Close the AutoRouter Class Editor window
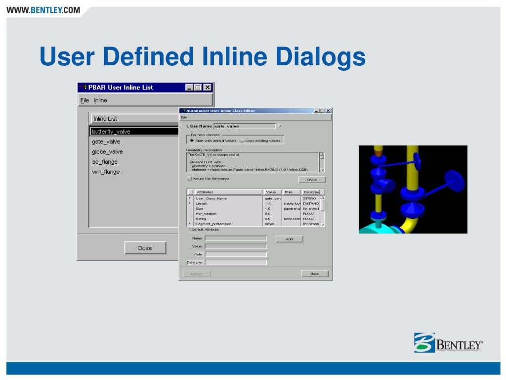 coord(328,111)
